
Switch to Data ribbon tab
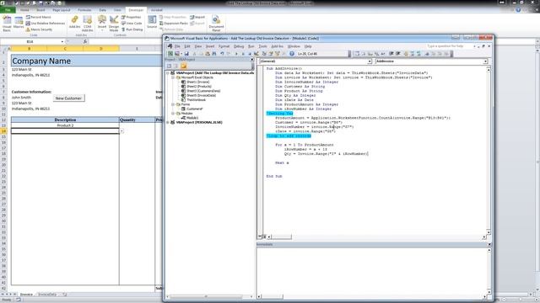(103, 10)
